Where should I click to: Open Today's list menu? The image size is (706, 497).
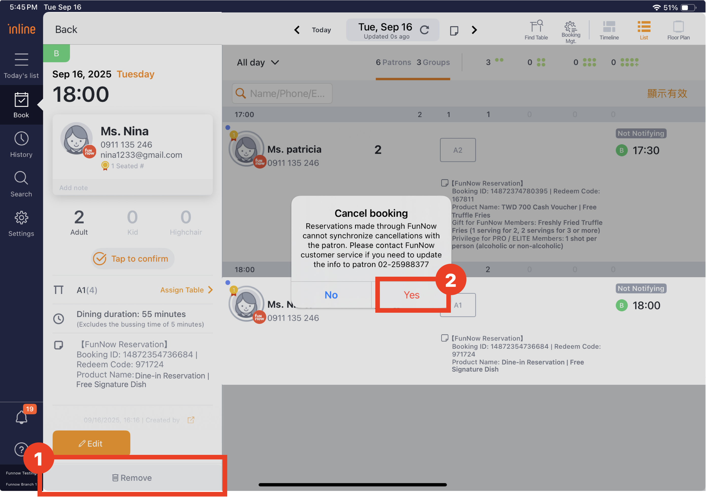(21, 65)
